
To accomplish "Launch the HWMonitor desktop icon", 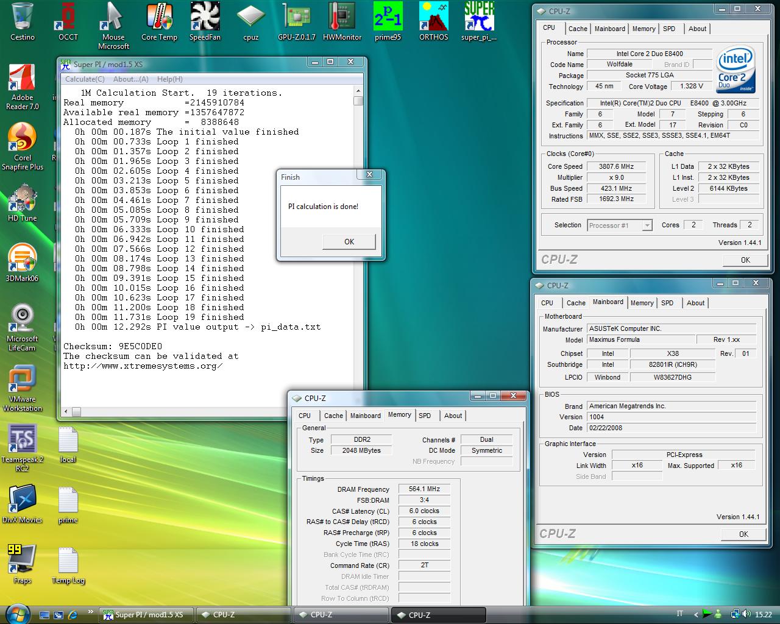I will (342, 22).
